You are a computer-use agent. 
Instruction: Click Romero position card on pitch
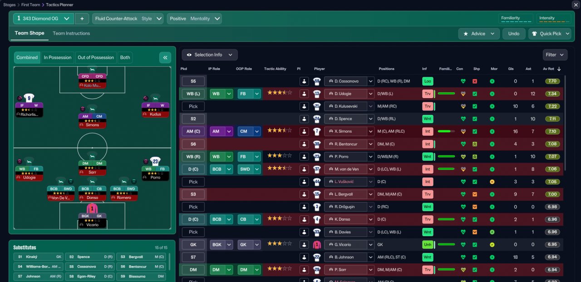pos(124,193)
